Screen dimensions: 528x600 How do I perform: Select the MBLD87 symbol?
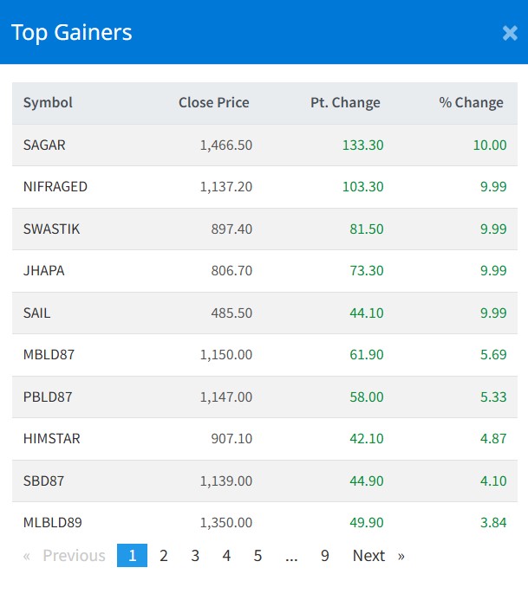(48, 354)
